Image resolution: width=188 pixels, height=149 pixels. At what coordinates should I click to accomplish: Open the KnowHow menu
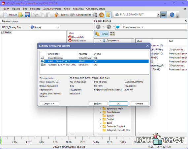(78, 9)
